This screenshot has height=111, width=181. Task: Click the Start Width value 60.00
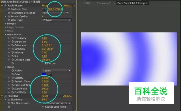(x=45, y=89)
